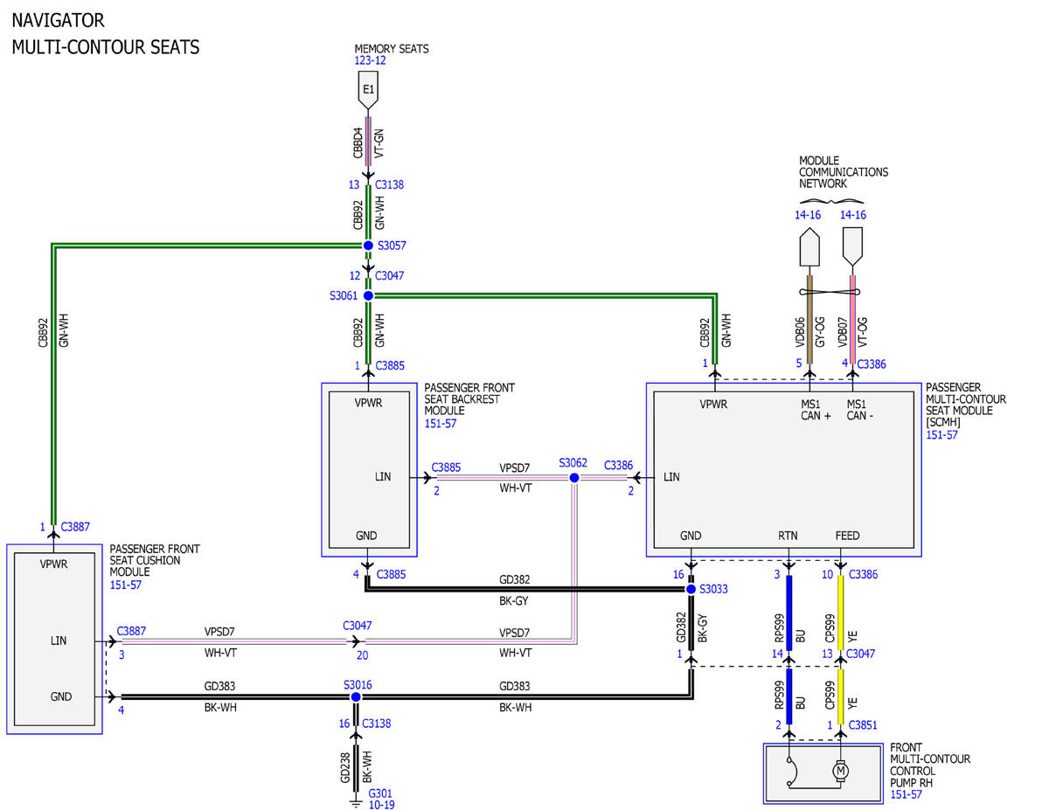
Task: Select the S3033 splice dot
Action: click(691, 589)
